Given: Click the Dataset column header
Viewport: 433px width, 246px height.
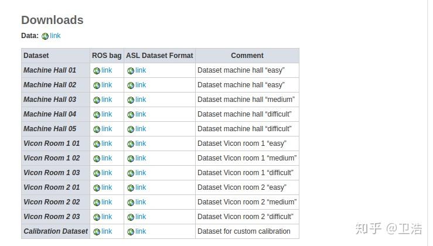Looking at the screenshot, I should [36, 56].
